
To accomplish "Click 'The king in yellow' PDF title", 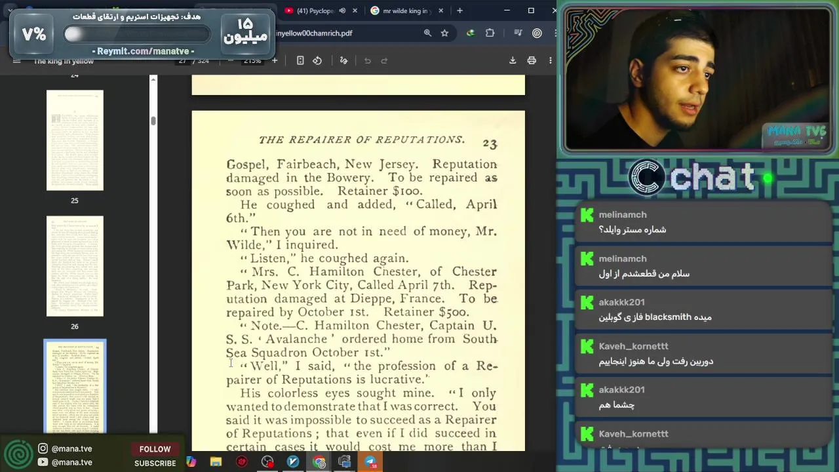I will click(x=64, y=61).
